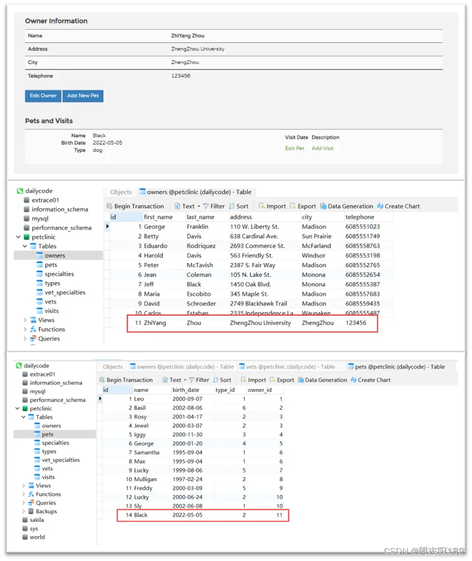Select sys database in lower tree

(30, 529)
